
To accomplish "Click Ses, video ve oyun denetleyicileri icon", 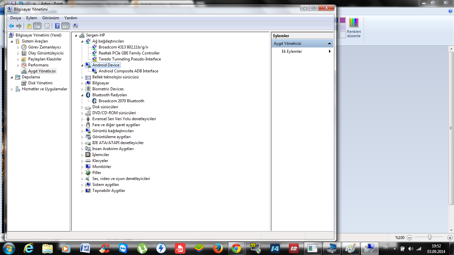I will tap(88, 179).
